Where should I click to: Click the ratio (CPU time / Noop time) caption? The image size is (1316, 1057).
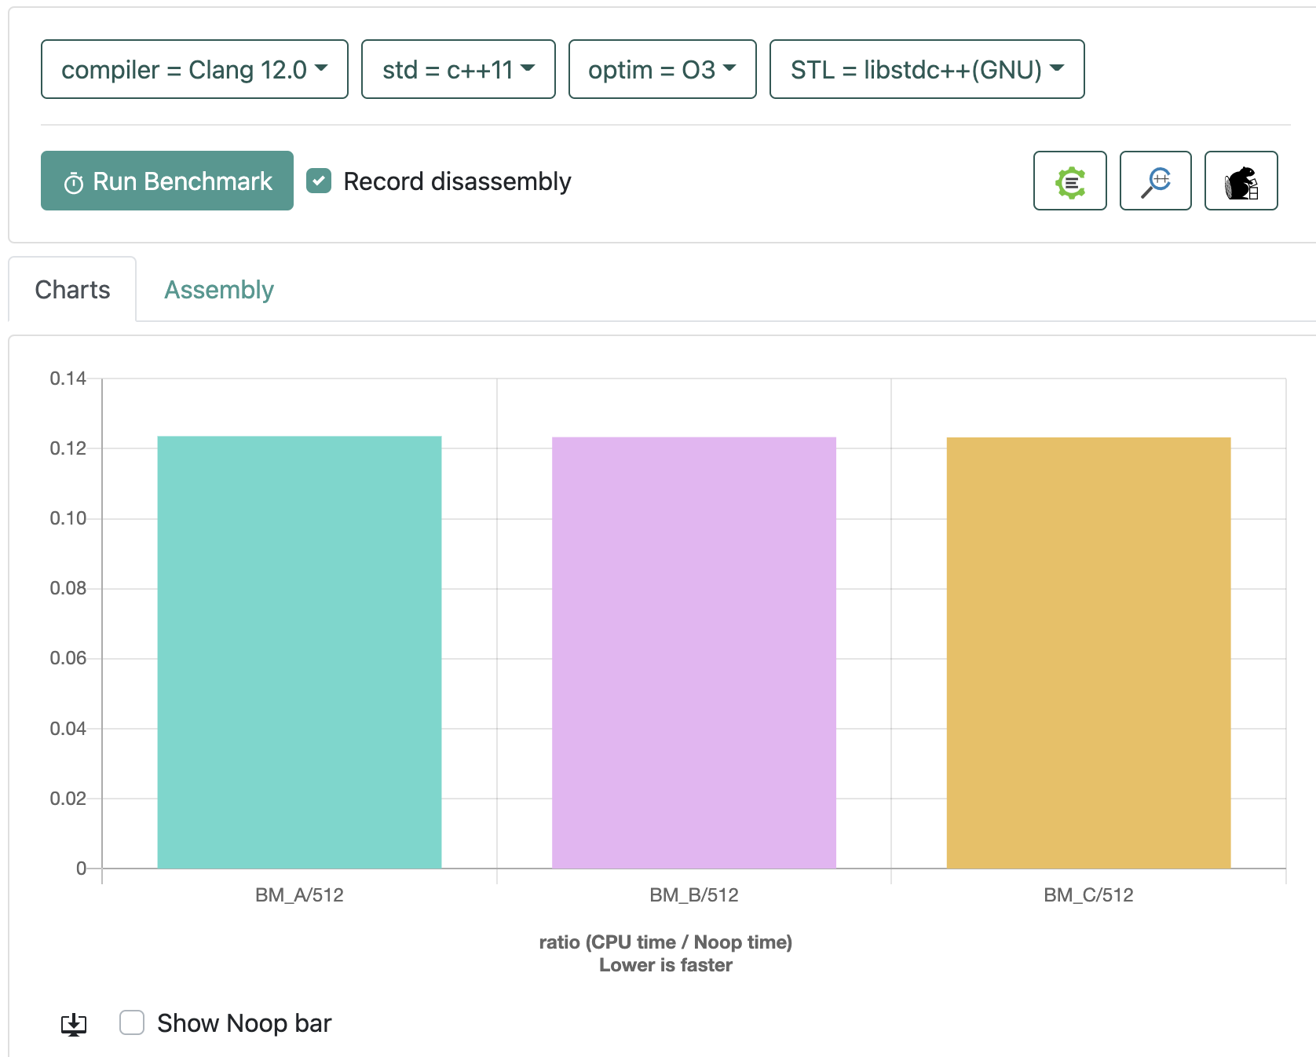(x=666, y=942)
